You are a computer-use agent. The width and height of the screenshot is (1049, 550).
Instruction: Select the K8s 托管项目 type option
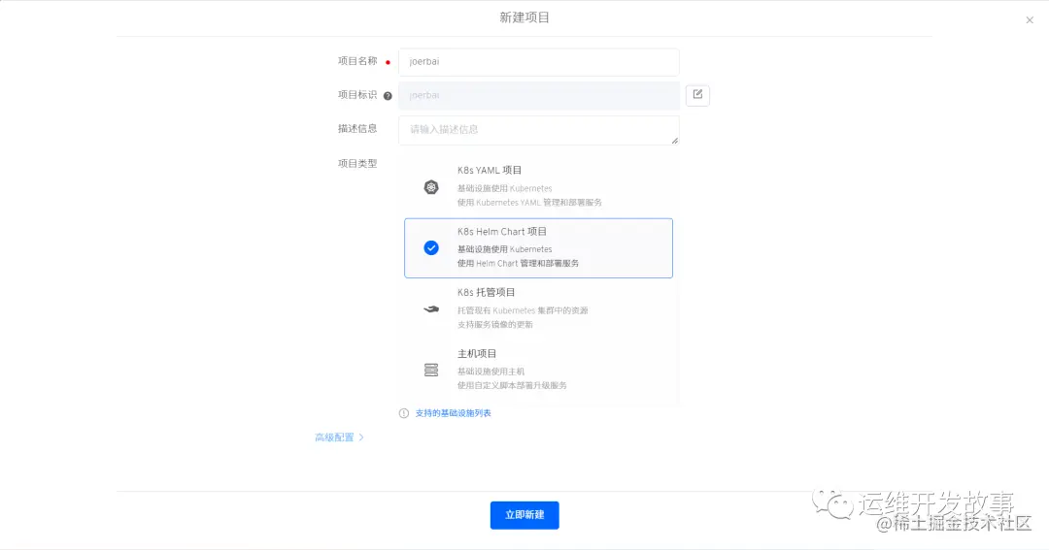[x=538, y=308]
